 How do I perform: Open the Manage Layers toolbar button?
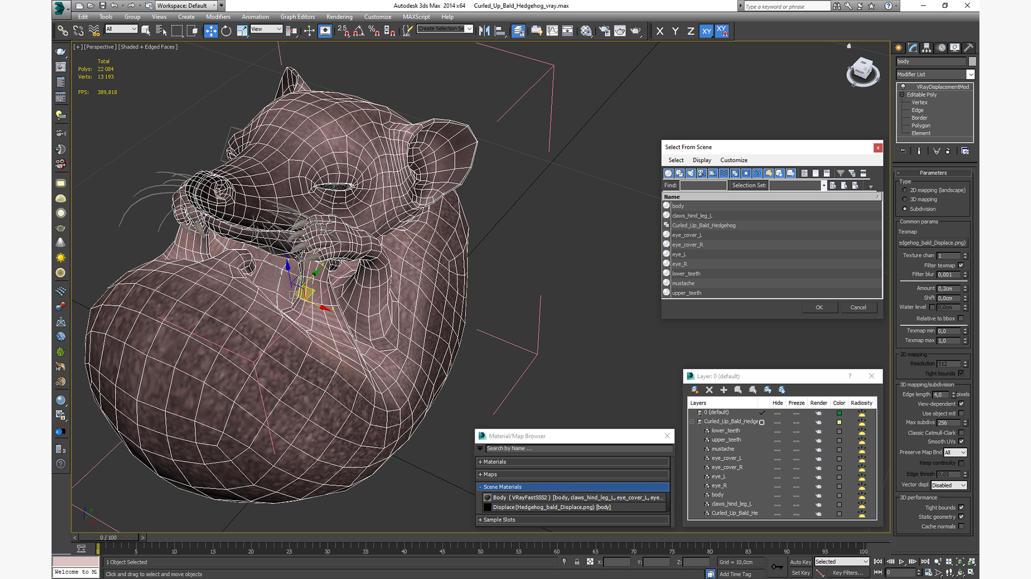tap(518, 31)
